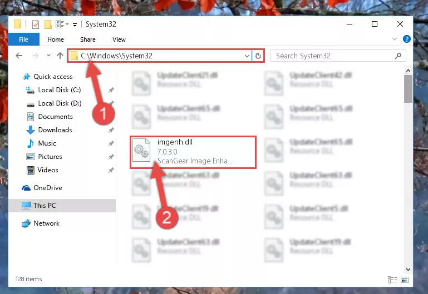Viewport: 428px width, 294px height.
Task: Expand the ribbon with the chevron
Action: point(395,39)
